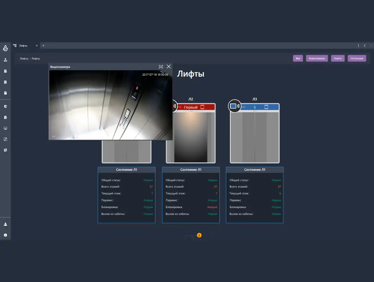Filter by Видеокамеры
Image resolution: width=374 pixels, height=282 pixels.
(317, 58)
